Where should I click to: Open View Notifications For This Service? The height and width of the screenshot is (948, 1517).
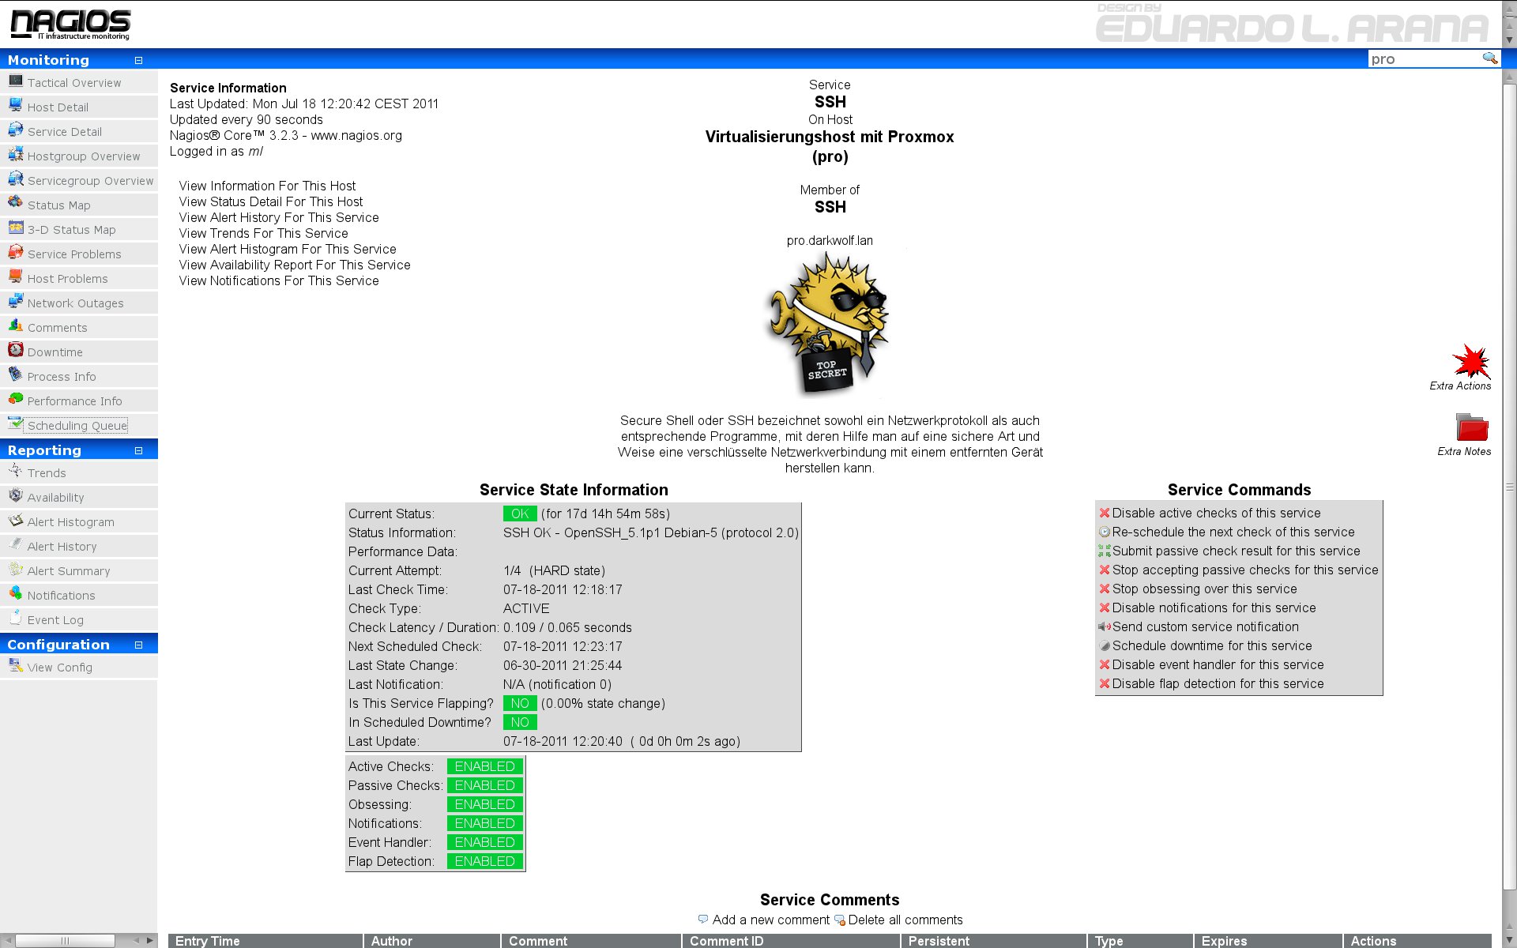coord(279,280)
